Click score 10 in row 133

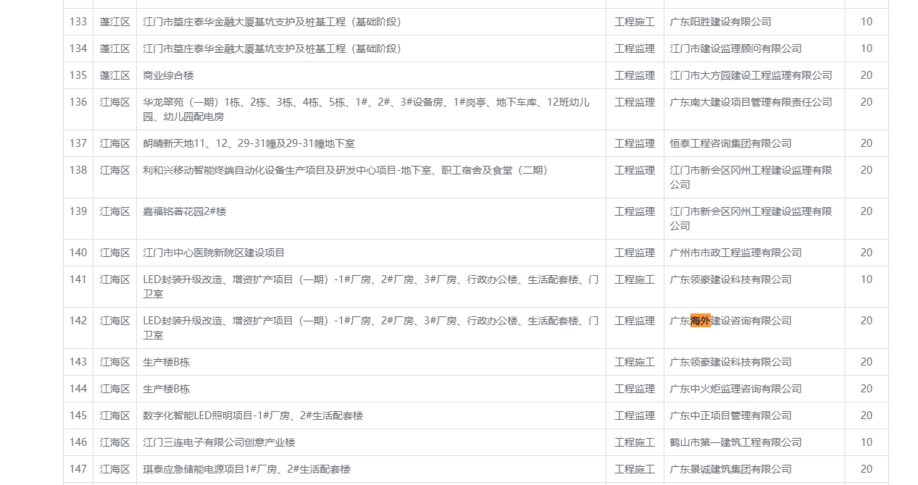pyautogui.click(x=867, y=22)
